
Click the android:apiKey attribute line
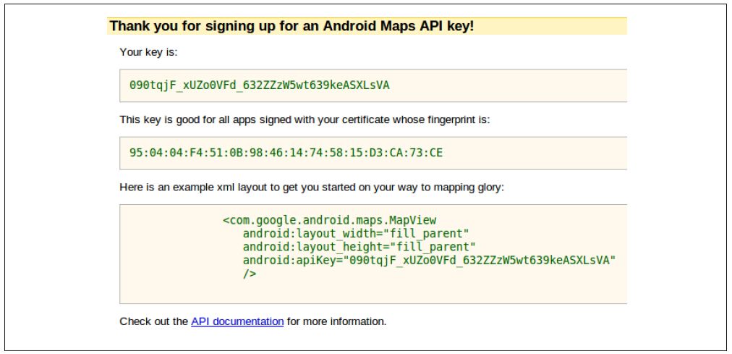430,261
